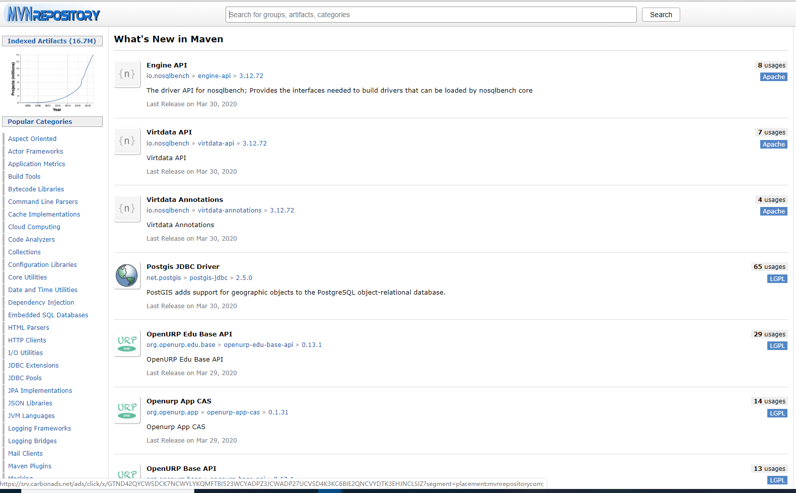Open the Virtdata API artifact icon
Image resolution: width=796 pixels, height=493 pixels.
127,142
